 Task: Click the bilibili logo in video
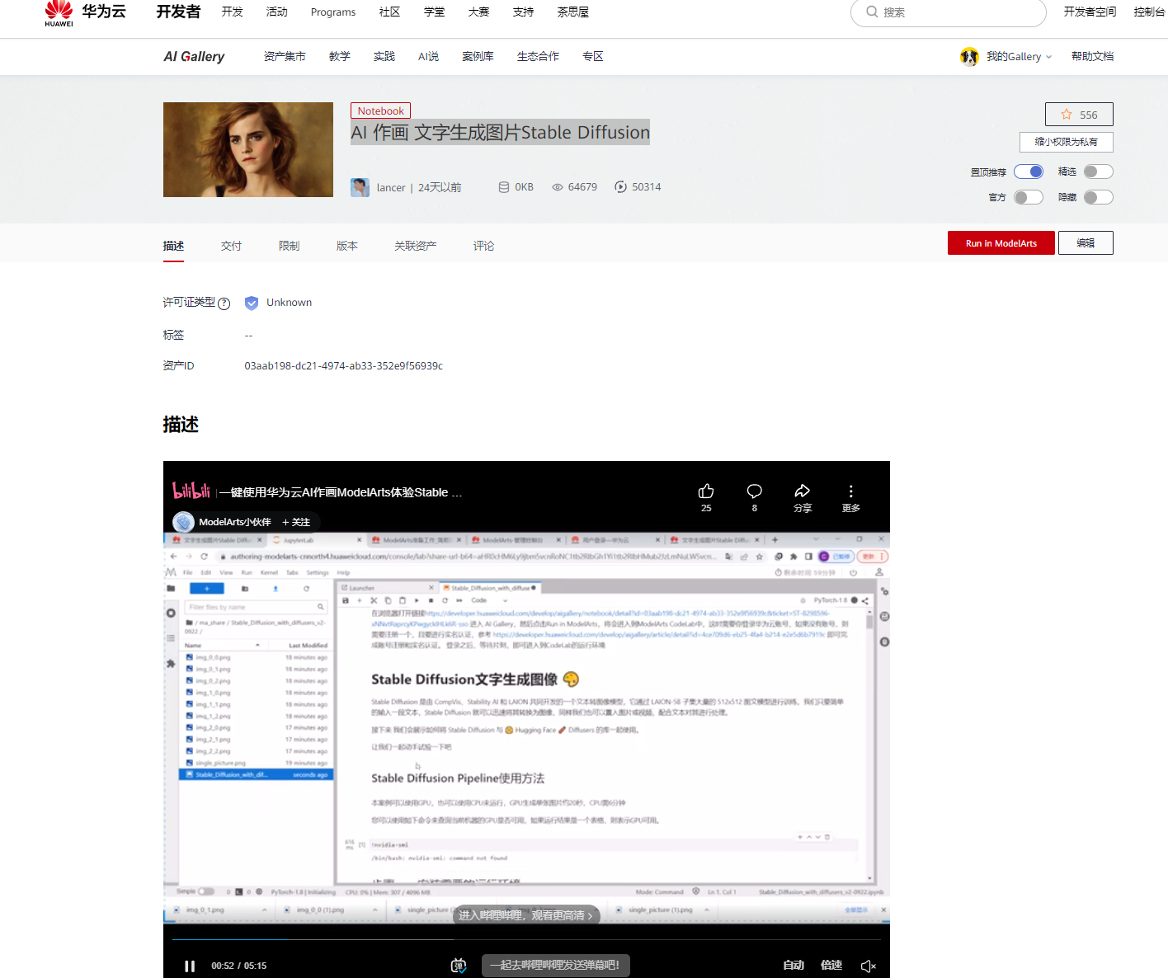click(x=191, y=491)
